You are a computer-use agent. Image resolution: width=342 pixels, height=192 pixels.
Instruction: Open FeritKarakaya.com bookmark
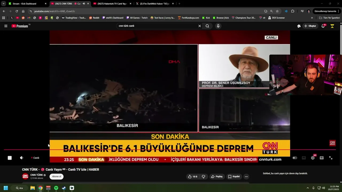[188, 18]
